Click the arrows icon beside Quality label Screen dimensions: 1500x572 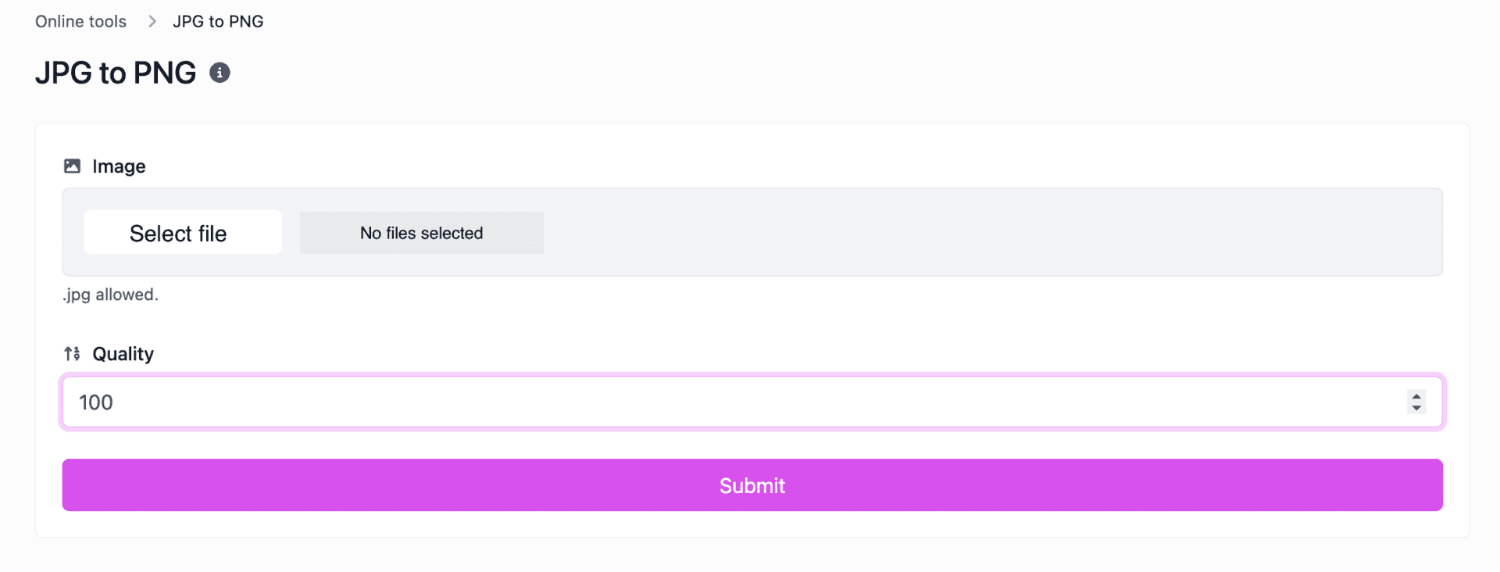72,354
